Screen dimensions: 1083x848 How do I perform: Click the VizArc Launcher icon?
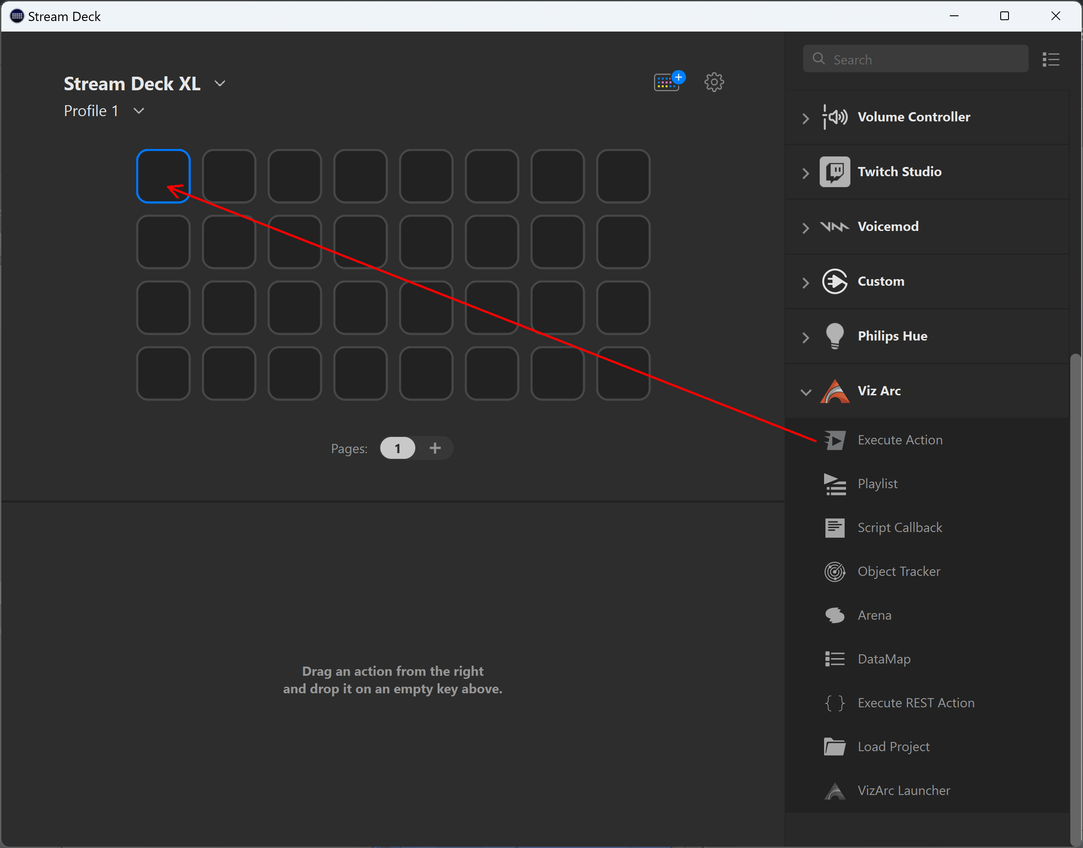coord(835,791)
